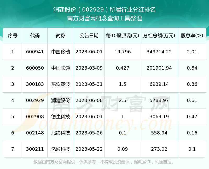Select stock code 002148

pyautogui.click(x=35, y=133)
